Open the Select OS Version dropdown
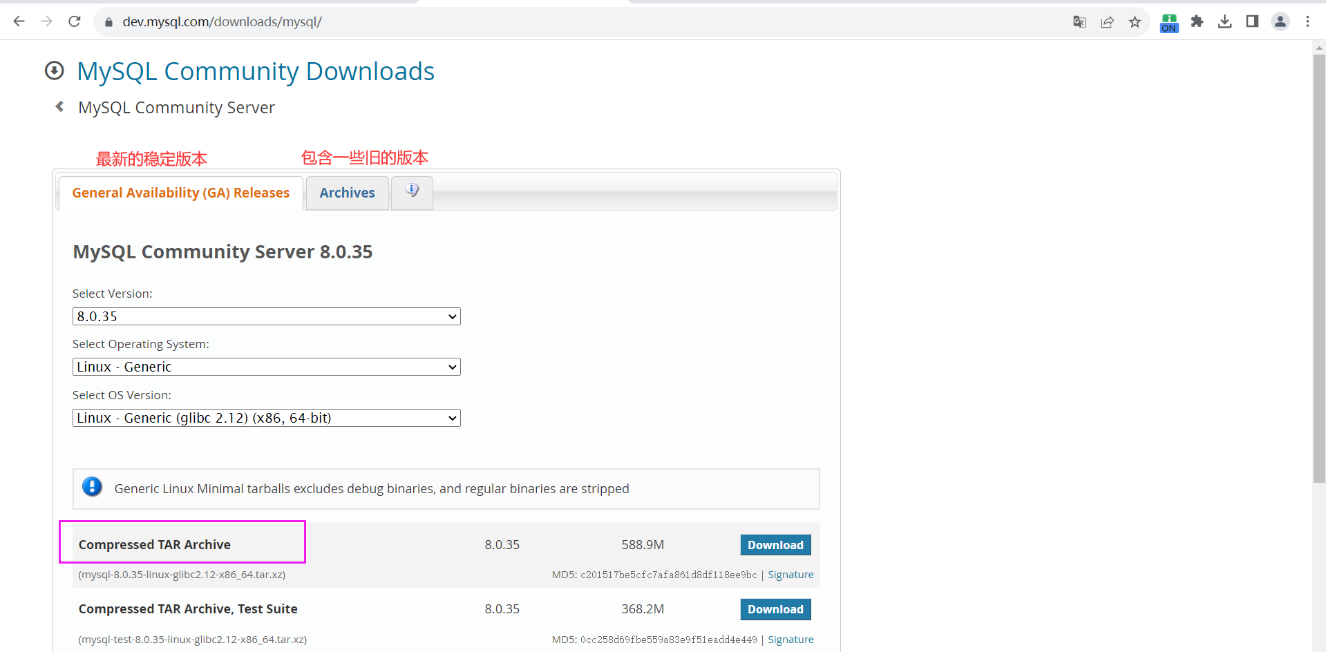This screenshot has width=1326, height=652. pyautogui.click(x=267, y=418)
